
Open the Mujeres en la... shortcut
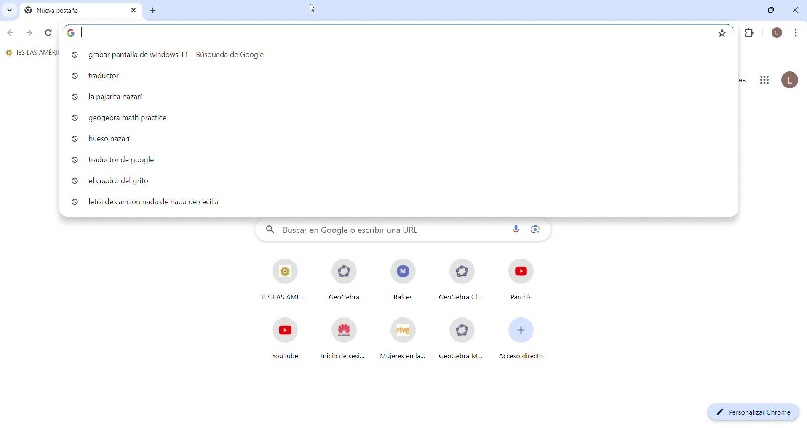(403, 338)
